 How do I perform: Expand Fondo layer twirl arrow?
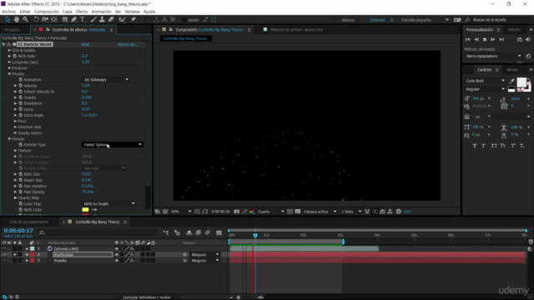[x=27, y=261]
